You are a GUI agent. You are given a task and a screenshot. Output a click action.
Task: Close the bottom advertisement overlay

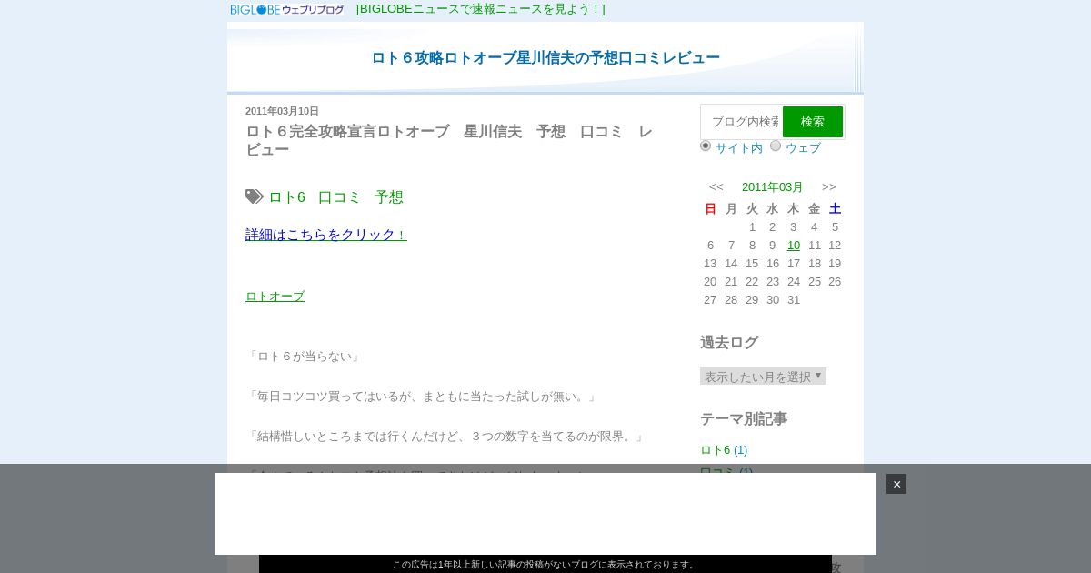(x=896, y=484)
